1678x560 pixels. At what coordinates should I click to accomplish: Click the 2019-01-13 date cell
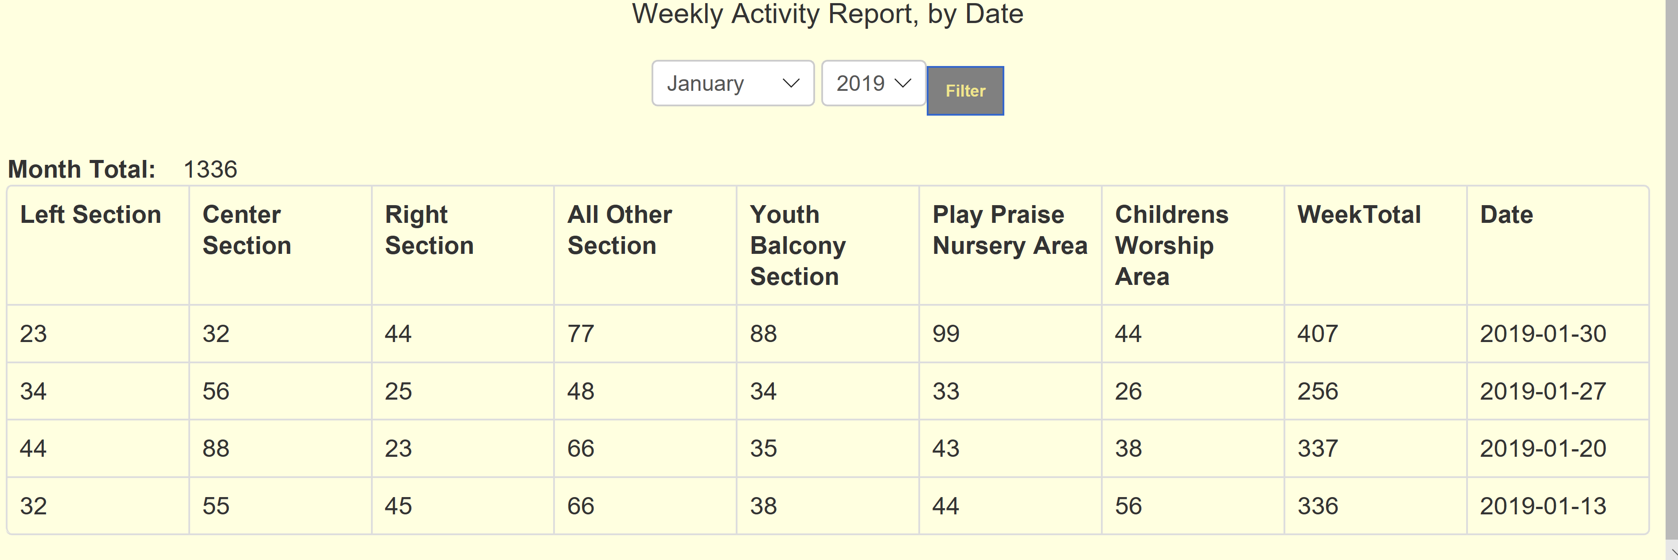point(1542,506)
